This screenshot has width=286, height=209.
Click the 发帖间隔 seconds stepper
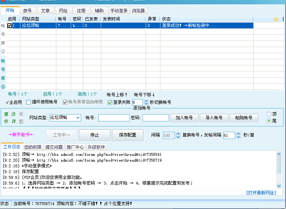point(238,135)
